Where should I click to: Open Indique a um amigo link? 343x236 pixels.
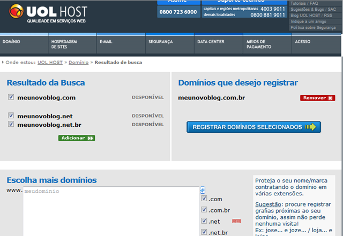click(x=308, y=21)
